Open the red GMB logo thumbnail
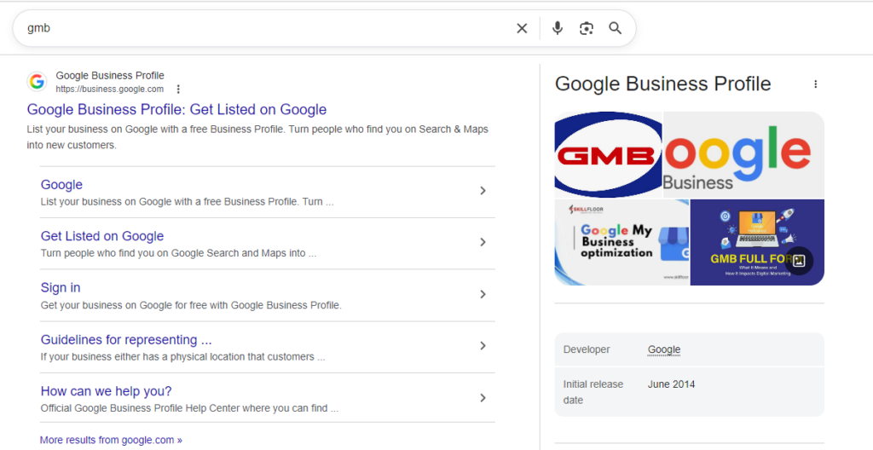Image resolution: width=873 pixels, height=450 pixels. [x=608, y=155]
